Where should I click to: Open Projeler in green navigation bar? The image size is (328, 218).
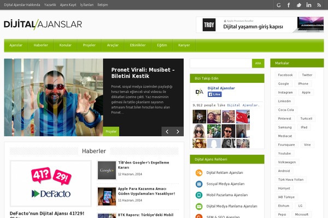point(89,45)
